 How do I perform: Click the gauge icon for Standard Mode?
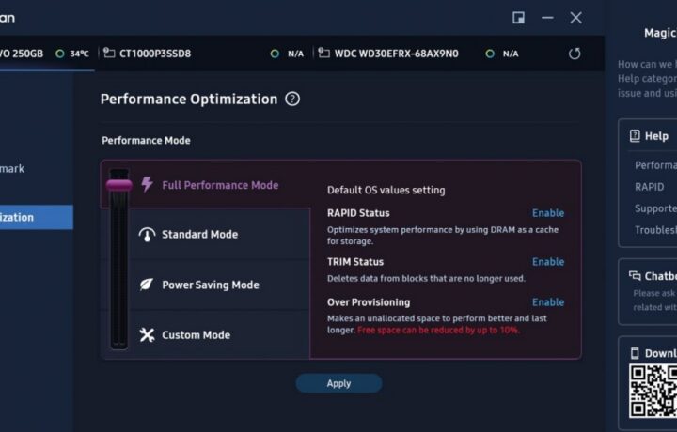pyautogui.click(x=147, y=234)
